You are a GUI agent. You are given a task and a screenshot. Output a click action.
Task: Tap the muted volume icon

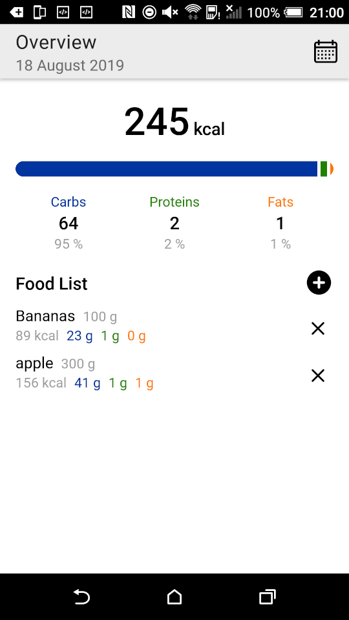[170, 12]
